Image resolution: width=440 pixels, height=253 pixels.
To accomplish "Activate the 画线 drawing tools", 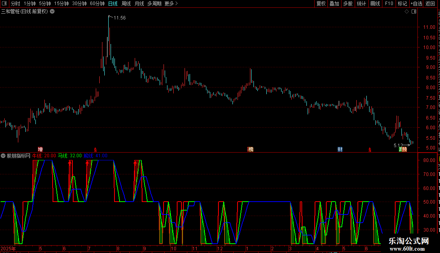I will click(x=375, y=4).
